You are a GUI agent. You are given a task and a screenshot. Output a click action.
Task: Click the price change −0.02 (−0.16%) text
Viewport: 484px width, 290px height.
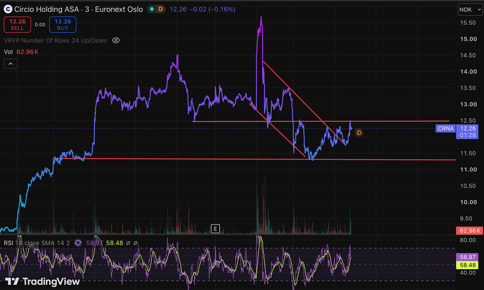(x=212, y=9)
